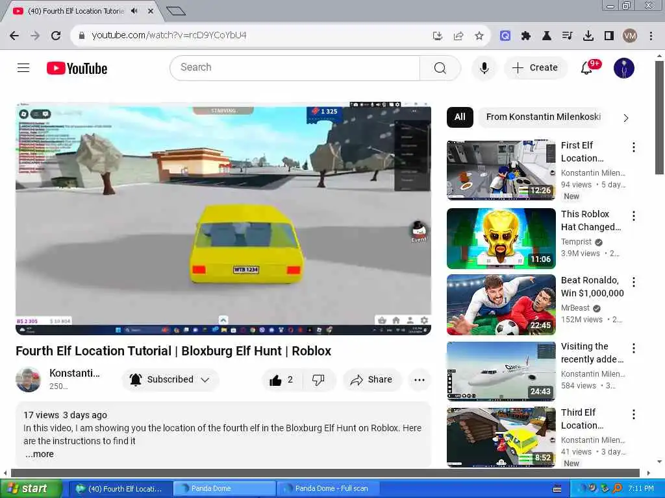Screen dimensions: 665x498
Task: Open First Elf Location video title
Action: click(582, 152)
